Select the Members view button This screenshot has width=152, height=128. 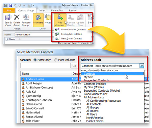(38, 20)
